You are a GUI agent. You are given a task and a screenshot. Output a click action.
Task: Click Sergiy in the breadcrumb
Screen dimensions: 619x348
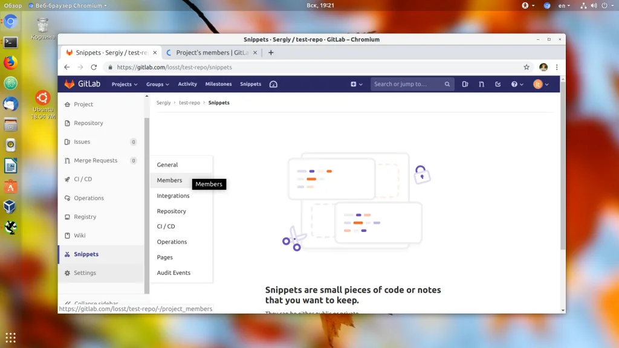coord(163,103)
